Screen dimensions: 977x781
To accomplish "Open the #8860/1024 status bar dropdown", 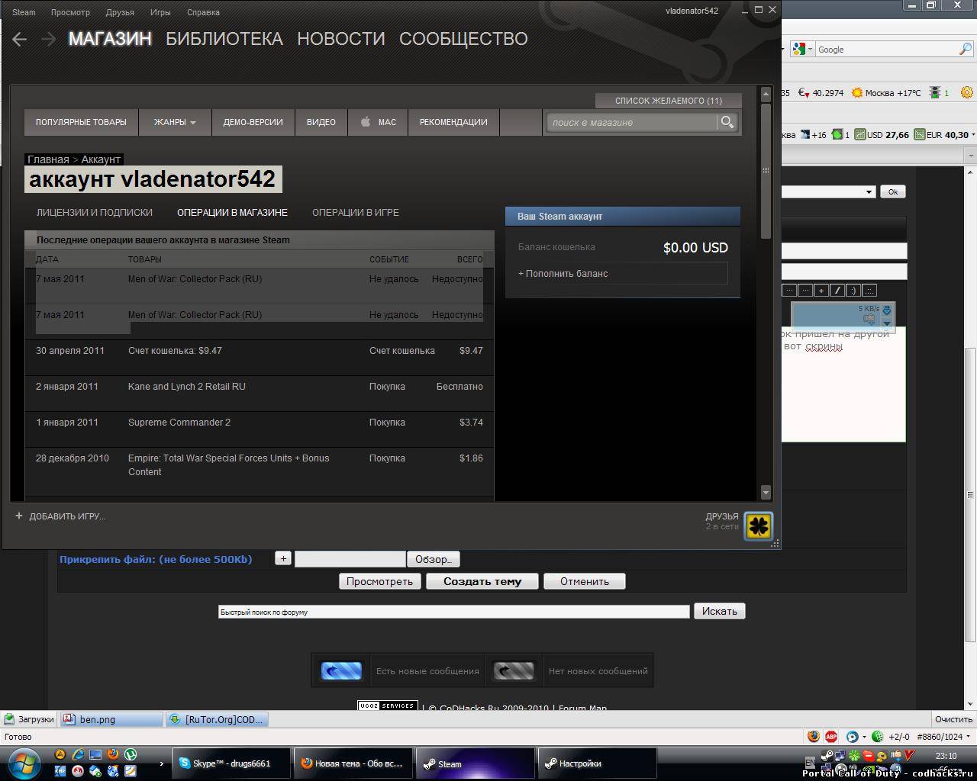I will tap(968, 737).
